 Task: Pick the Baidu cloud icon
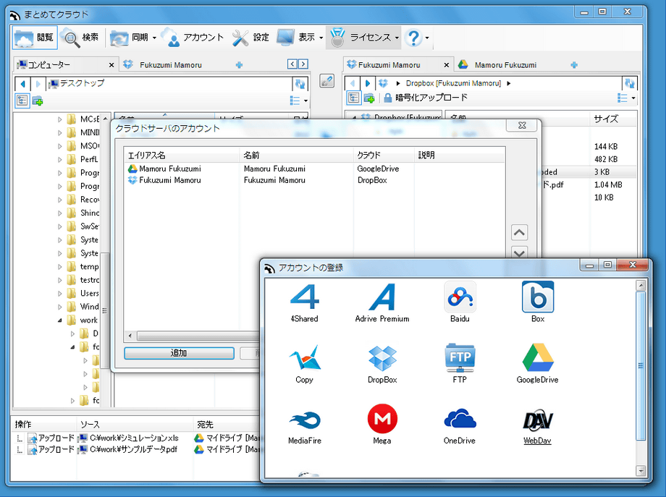click(x=460, y=297)
